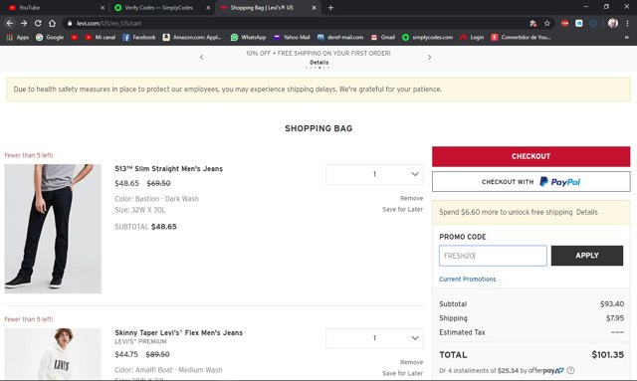Checkout with PayPal
The width and height of the screenshot is (637, 381).
tap(531, 182)
